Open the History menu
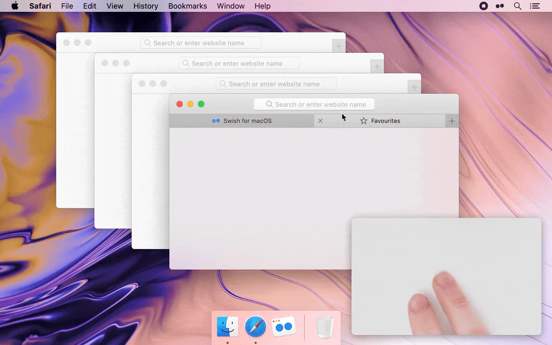The width and height of the screenshot is (552, 345). [146, 6]
